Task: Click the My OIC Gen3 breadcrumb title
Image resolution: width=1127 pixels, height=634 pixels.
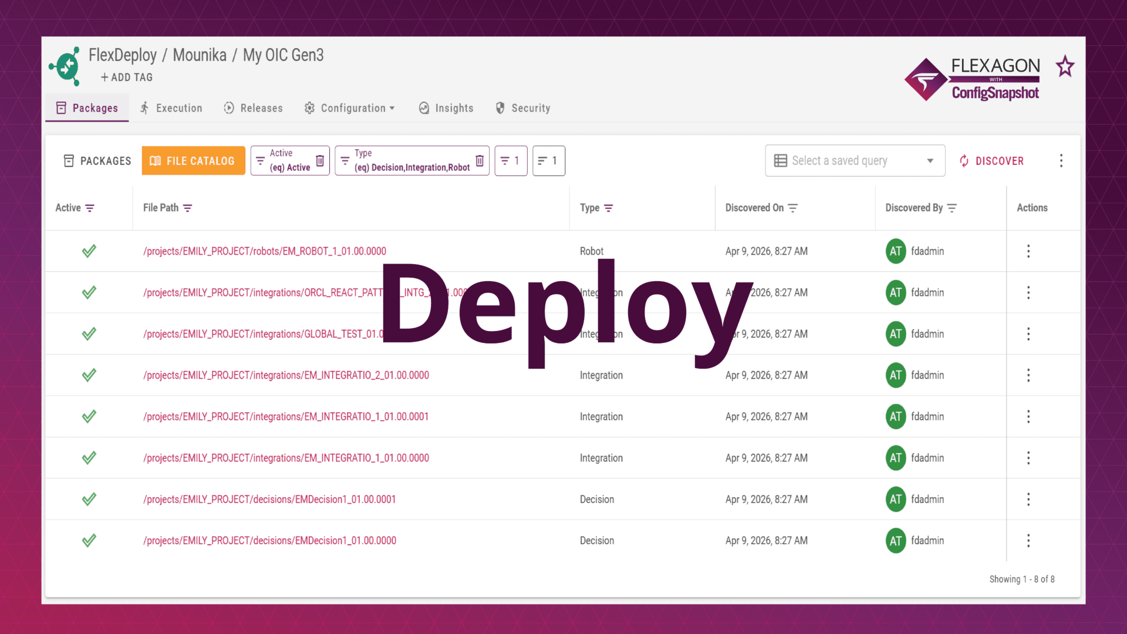Action: 284,55
